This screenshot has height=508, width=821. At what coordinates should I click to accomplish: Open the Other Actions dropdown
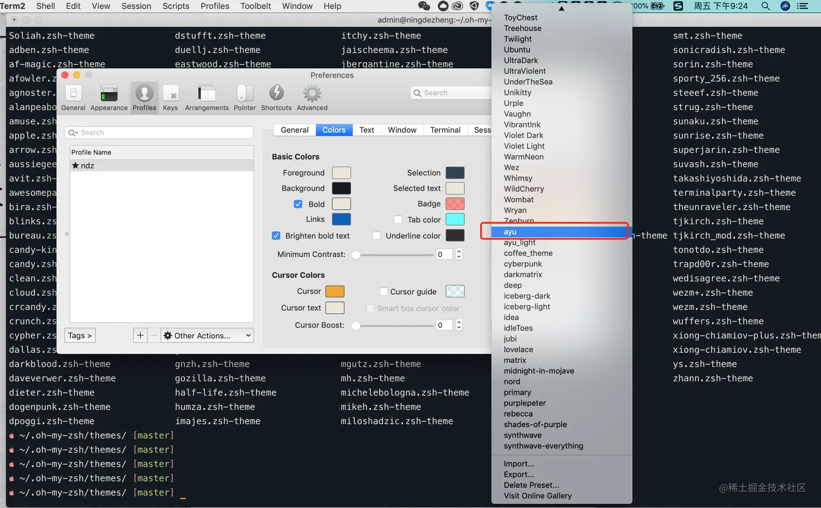pos(207,335)
